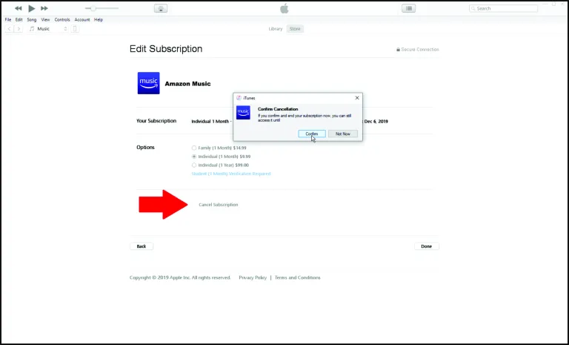Confirm the subscription cancellation
Image resolution: width=569 pixels, height=345 pixels.
pos(312,134)
